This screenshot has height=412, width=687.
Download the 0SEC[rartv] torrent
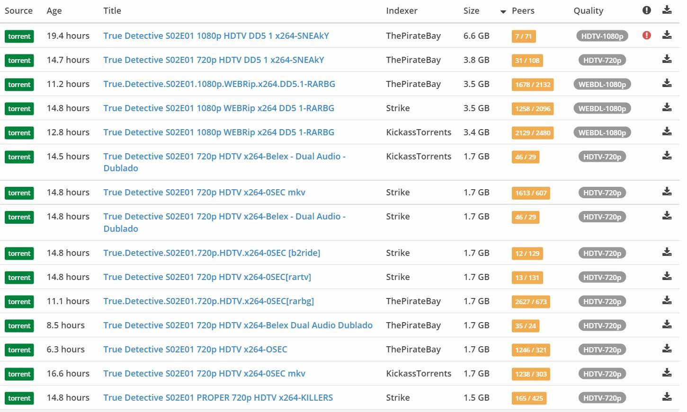click(667, 276)
